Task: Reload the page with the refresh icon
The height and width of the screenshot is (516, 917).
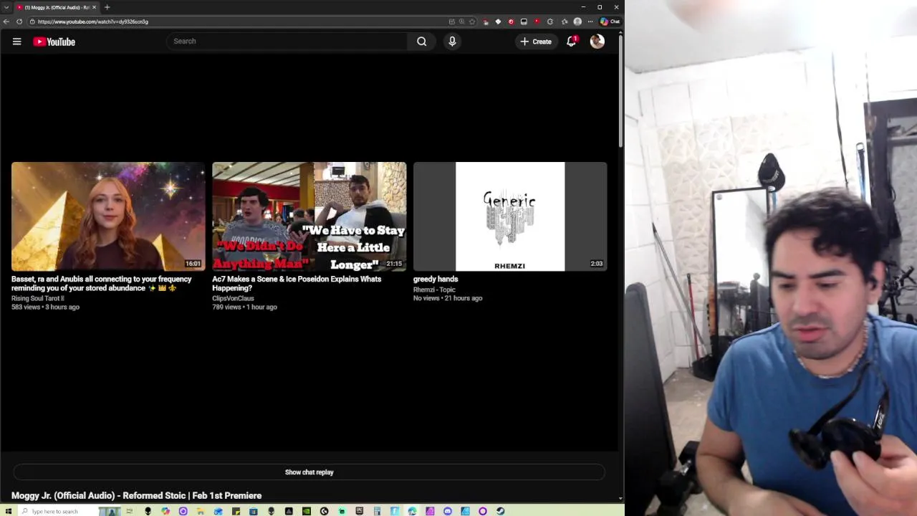Action: pyautogui.click(x=19, y=21)
